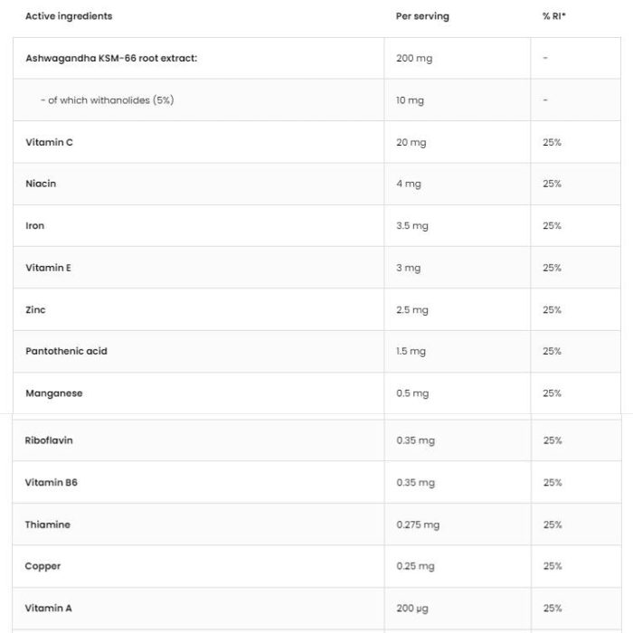Click the withanolides (5%) sub-row

click(x=316, y=100)
